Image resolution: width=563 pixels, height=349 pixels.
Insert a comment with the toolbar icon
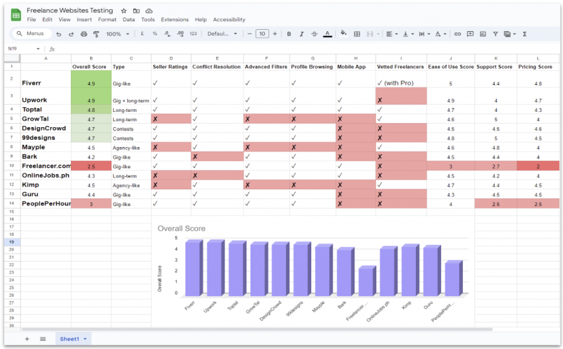[470, 34]
